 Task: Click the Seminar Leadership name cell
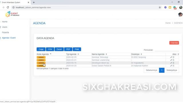coord(100,60)
